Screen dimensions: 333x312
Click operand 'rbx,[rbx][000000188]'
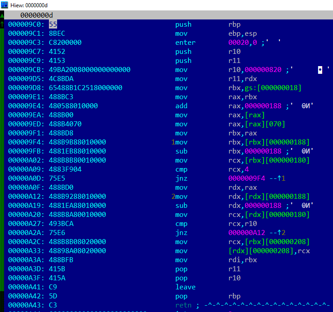pyautogui.click(x=269, y=142)
